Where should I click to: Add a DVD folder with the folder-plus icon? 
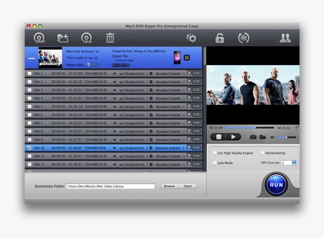point(63,38)
